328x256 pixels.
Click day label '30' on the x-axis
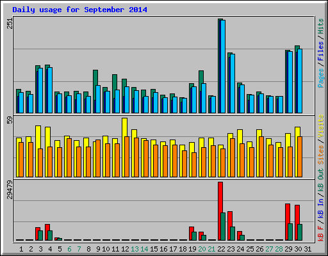298,249
